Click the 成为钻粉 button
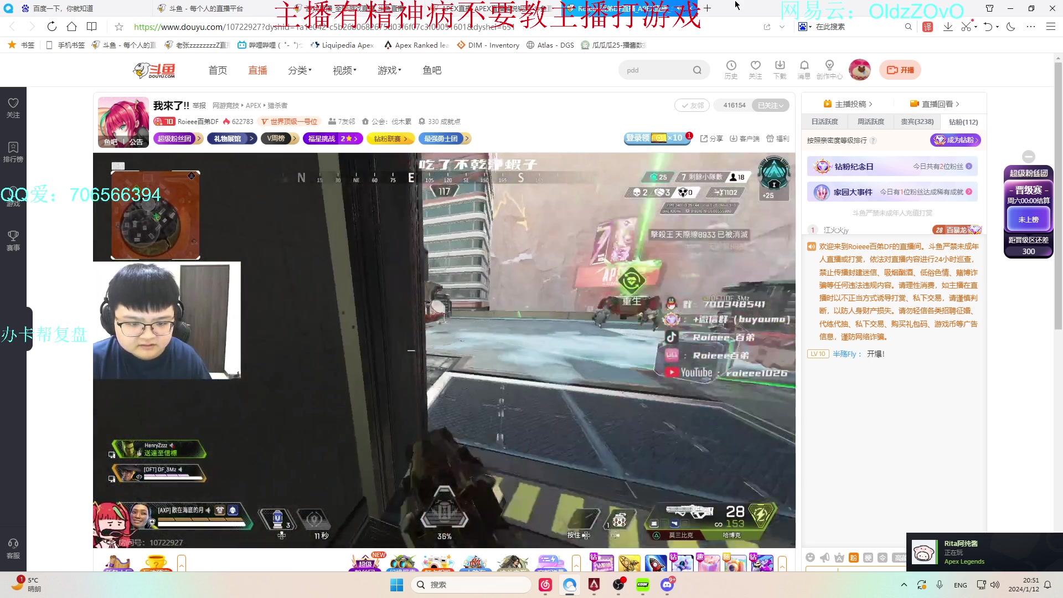 [x=955, y=140]
